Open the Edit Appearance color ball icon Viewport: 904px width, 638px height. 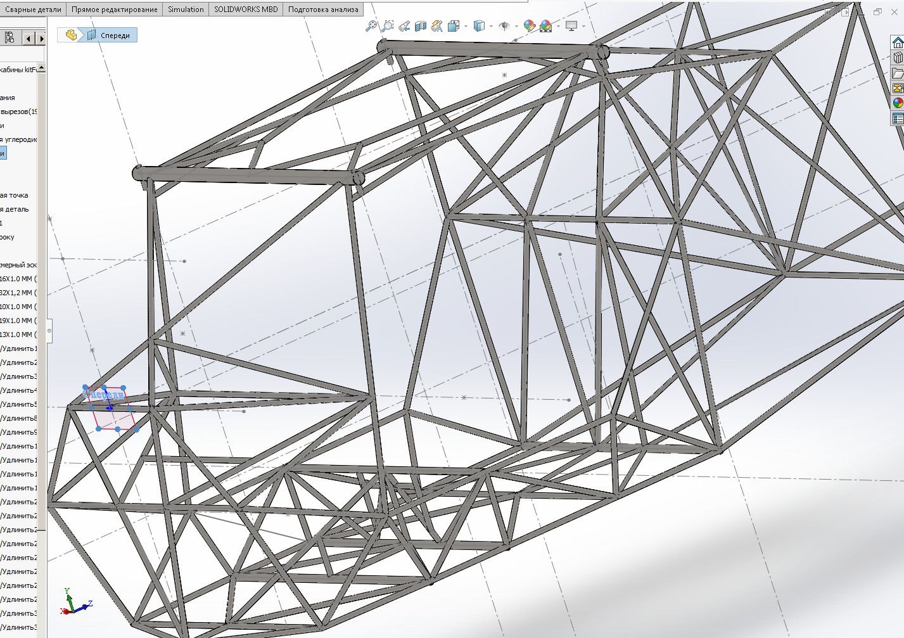[529, 26]
